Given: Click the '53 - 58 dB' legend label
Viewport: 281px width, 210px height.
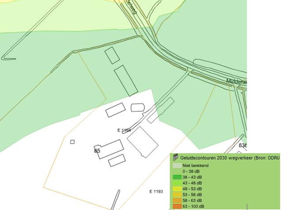Looking at the screenshot, I should (x=192, y=195).
